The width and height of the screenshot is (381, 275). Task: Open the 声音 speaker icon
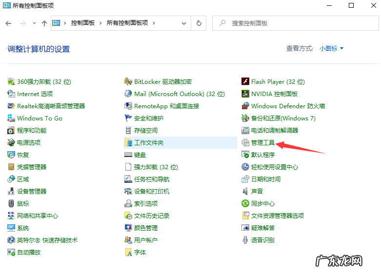click(x=245, y=192)
